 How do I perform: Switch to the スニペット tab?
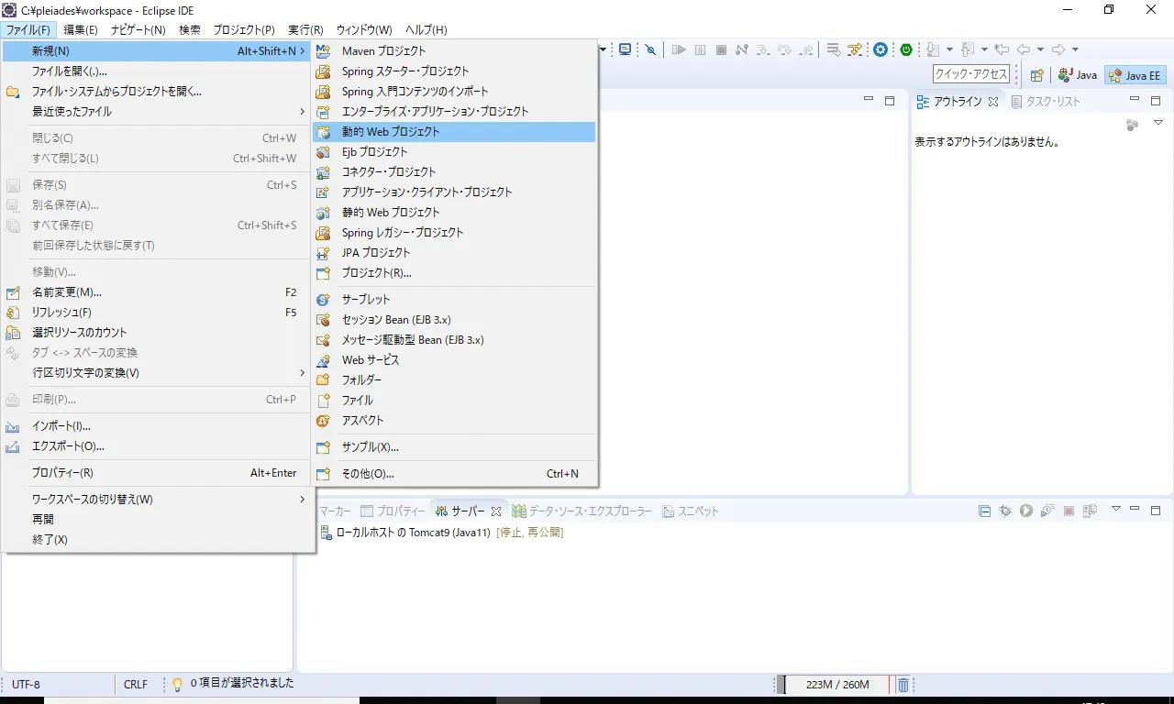[x=692, y=511]
